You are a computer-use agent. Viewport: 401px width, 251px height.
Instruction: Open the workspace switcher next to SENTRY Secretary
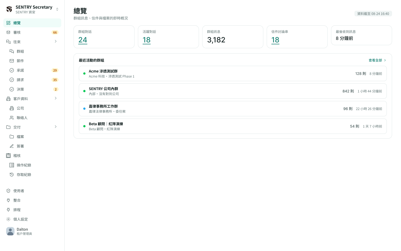tap(57, 9)
